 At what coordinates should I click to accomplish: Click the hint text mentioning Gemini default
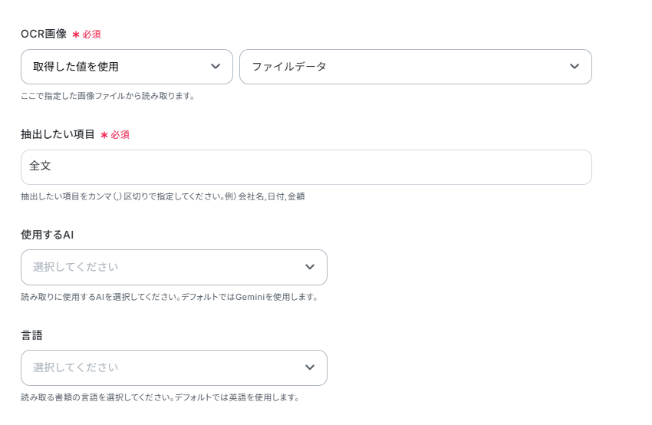click(x=169, y=297)
